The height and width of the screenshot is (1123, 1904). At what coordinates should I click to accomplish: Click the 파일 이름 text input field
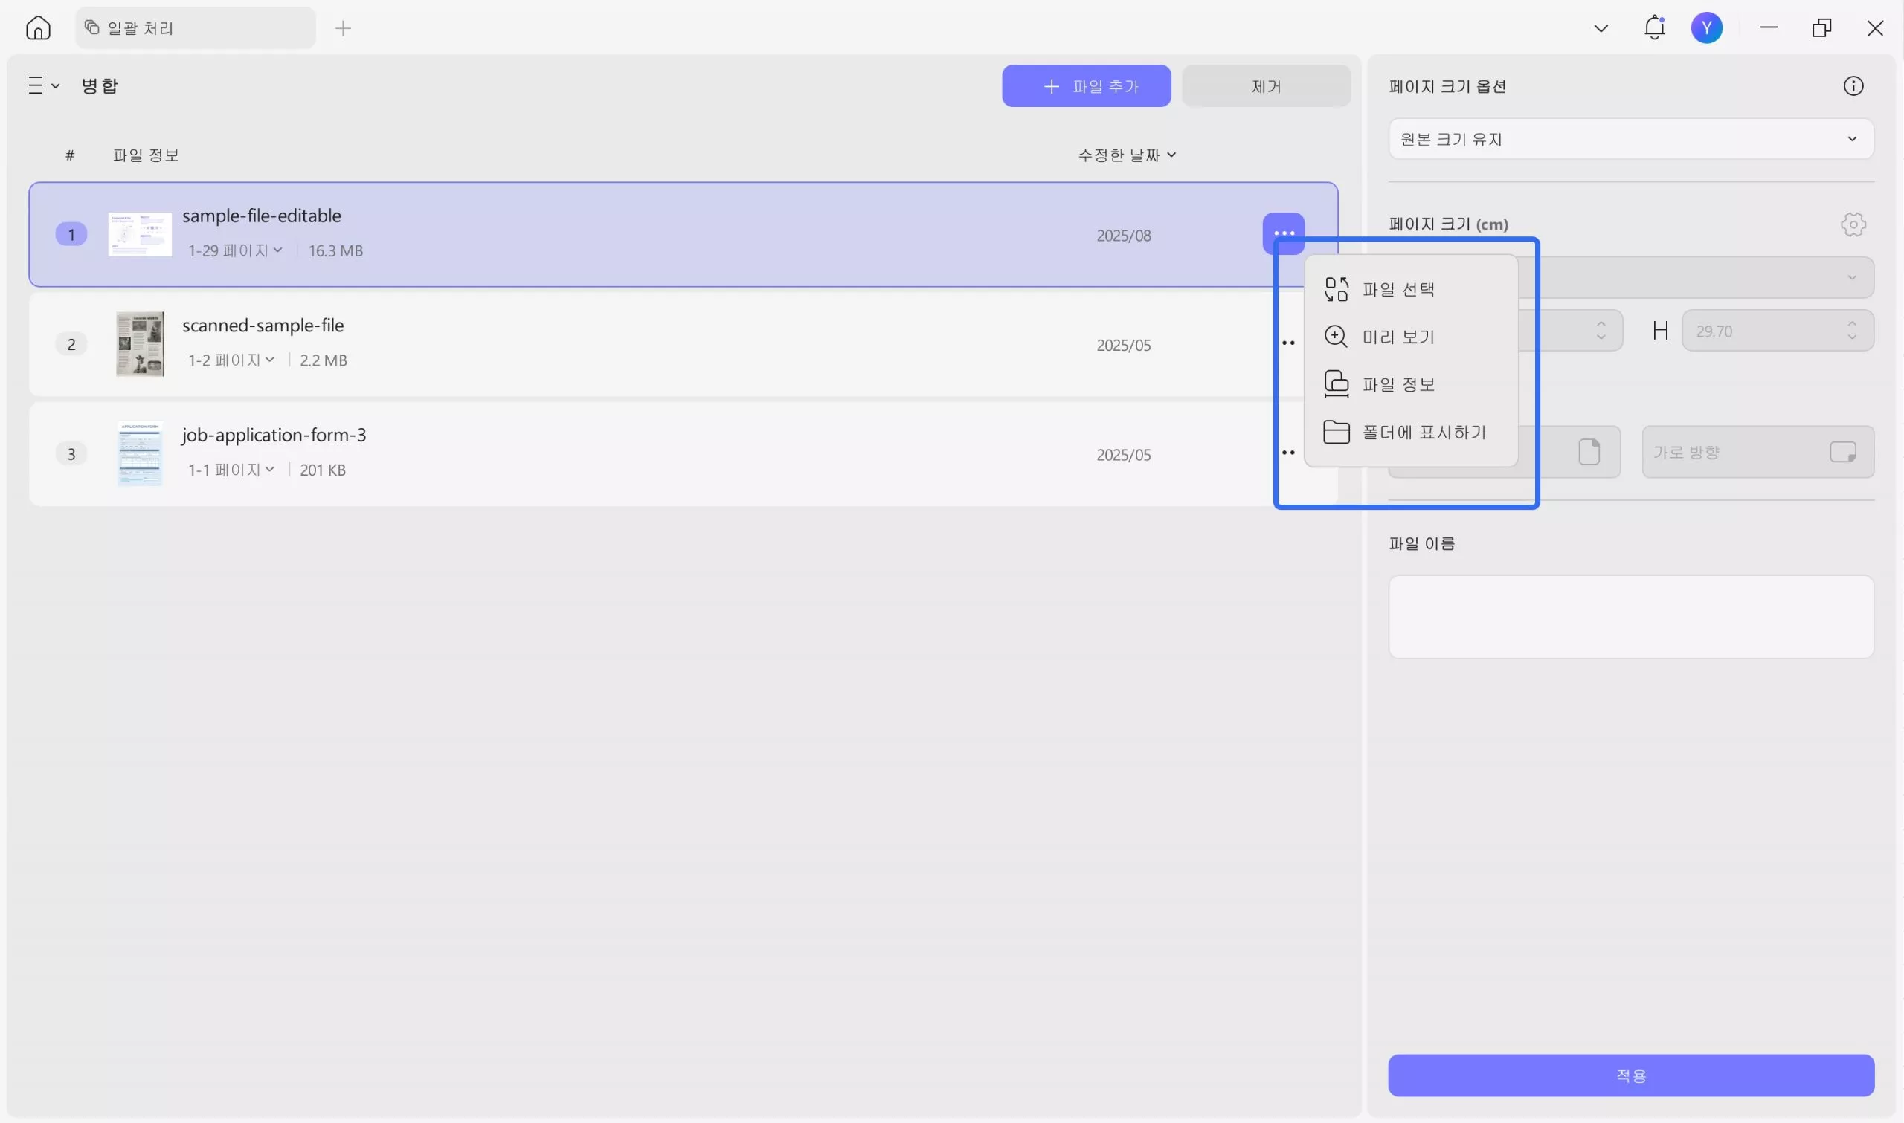tap(1631, 617)
